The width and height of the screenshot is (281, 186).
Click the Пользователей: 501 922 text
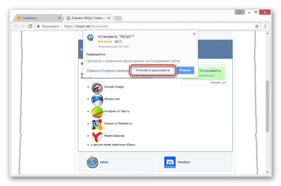coord(113,46)
